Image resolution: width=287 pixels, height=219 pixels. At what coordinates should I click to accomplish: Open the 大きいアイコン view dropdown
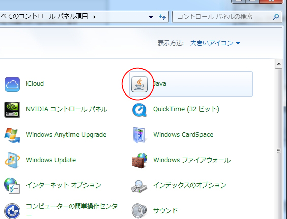(215, 43)
